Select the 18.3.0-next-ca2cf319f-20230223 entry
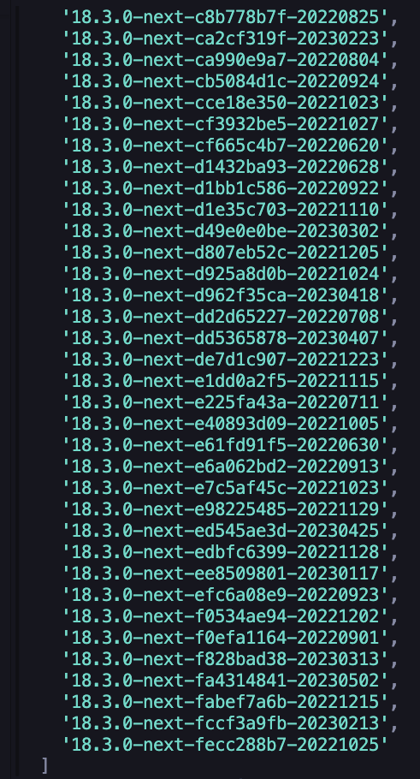The width and height of the screenshot is (420, 779). pos(225,39)
